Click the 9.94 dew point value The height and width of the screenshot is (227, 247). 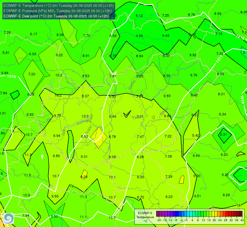(57, 136)
